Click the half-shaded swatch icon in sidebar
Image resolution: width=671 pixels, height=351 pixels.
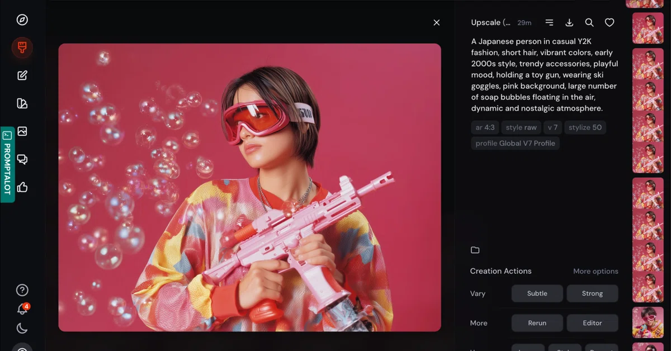(x=22, y=103)
